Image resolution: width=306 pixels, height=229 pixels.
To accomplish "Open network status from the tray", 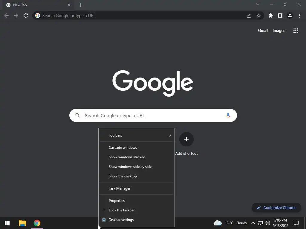I will 260,223.
